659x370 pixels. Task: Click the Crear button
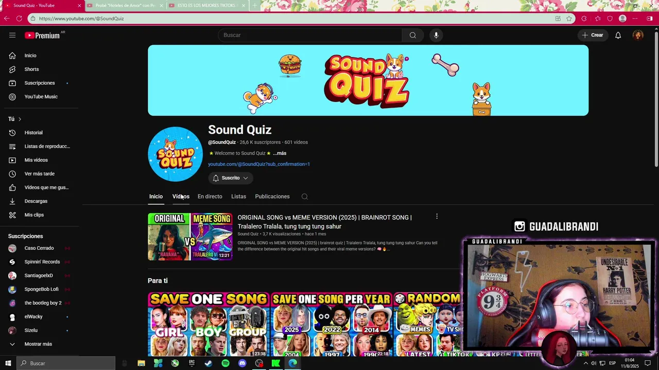[x=593, y=35]
